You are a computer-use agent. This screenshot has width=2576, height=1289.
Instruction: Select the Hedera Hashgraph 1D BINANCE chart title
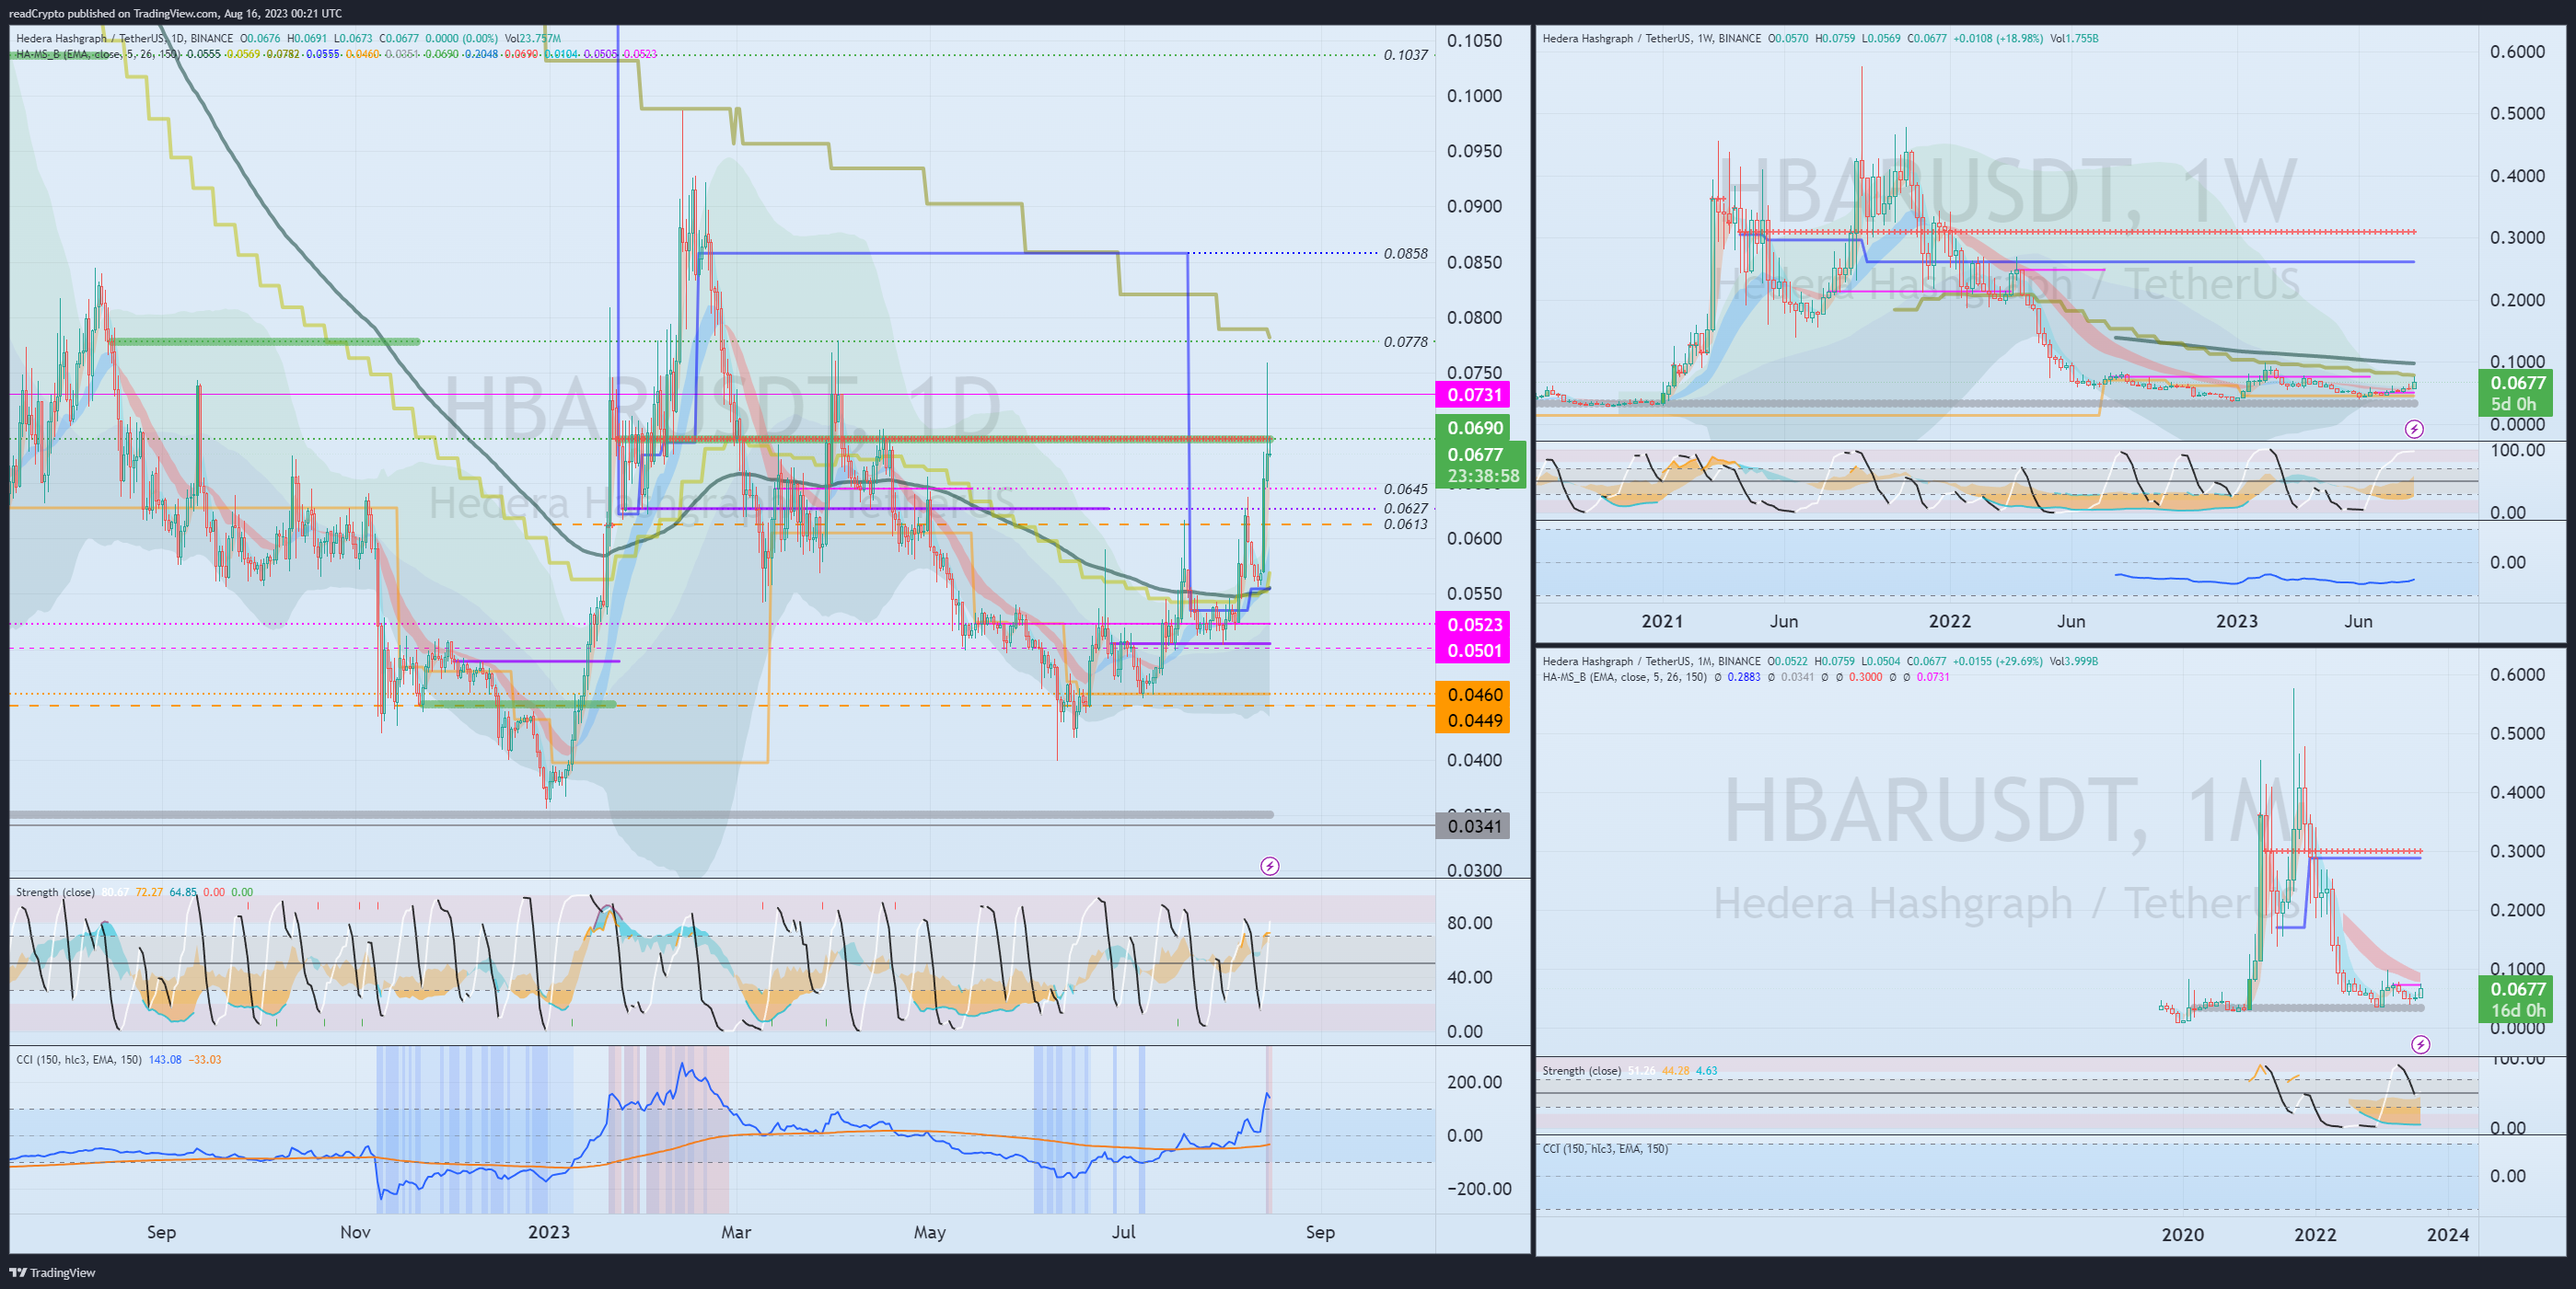tap(125, 38)
